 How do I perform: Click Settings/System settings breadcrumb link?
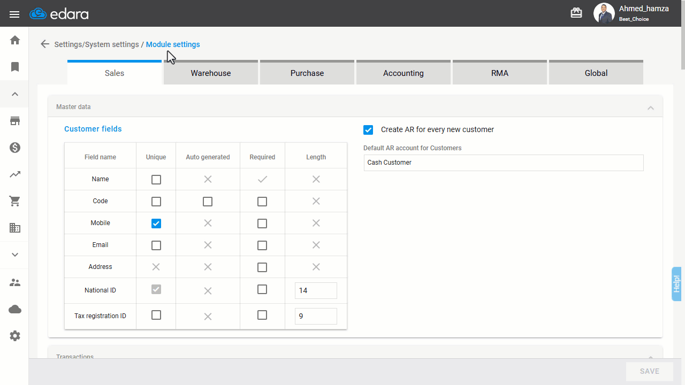click(97, 44)
